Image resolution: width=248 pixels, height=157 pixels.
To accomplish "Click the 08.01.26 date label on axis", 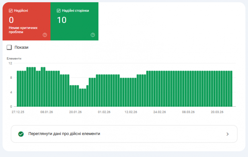I will click(x=46, y=112).
